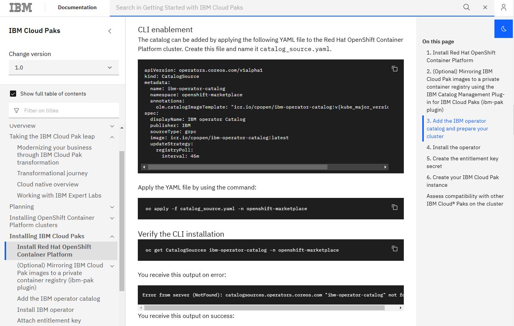This screenshot has height=326, width=514.
Task: Expand Installing OpenShift Container Platform clusters chevron
Action: [x=112, y=218]
